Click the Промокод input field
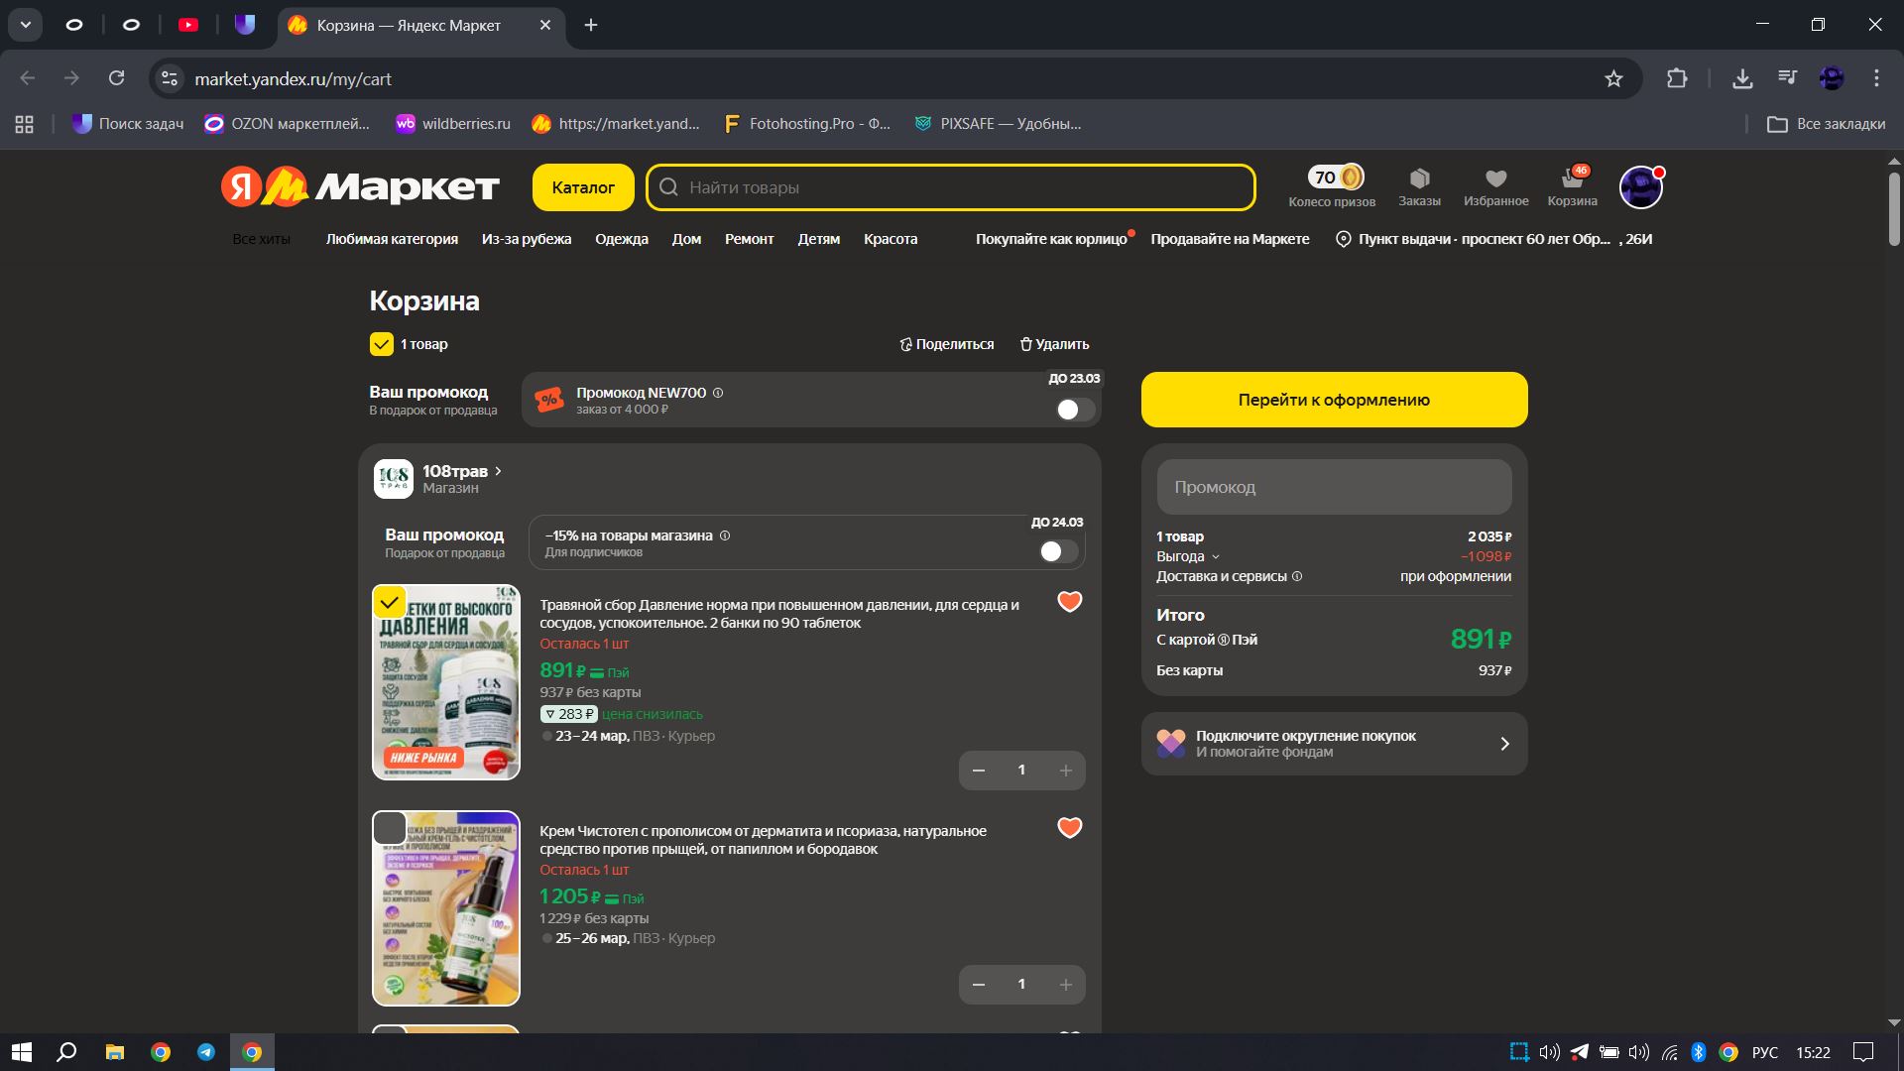The image size is (1904, 1071). pos(1333,487)
